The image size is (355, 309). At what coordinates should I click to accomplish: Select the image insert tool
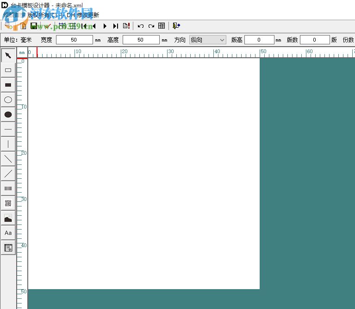tap(8, 218)
